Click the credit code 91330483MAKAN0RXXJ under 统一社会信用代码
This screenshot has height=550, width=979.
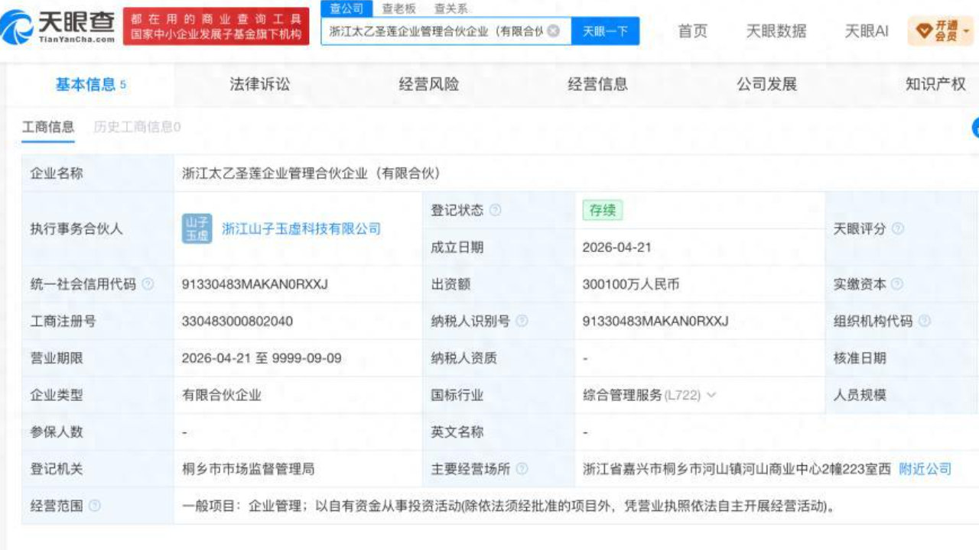click(x=255, y=284)
